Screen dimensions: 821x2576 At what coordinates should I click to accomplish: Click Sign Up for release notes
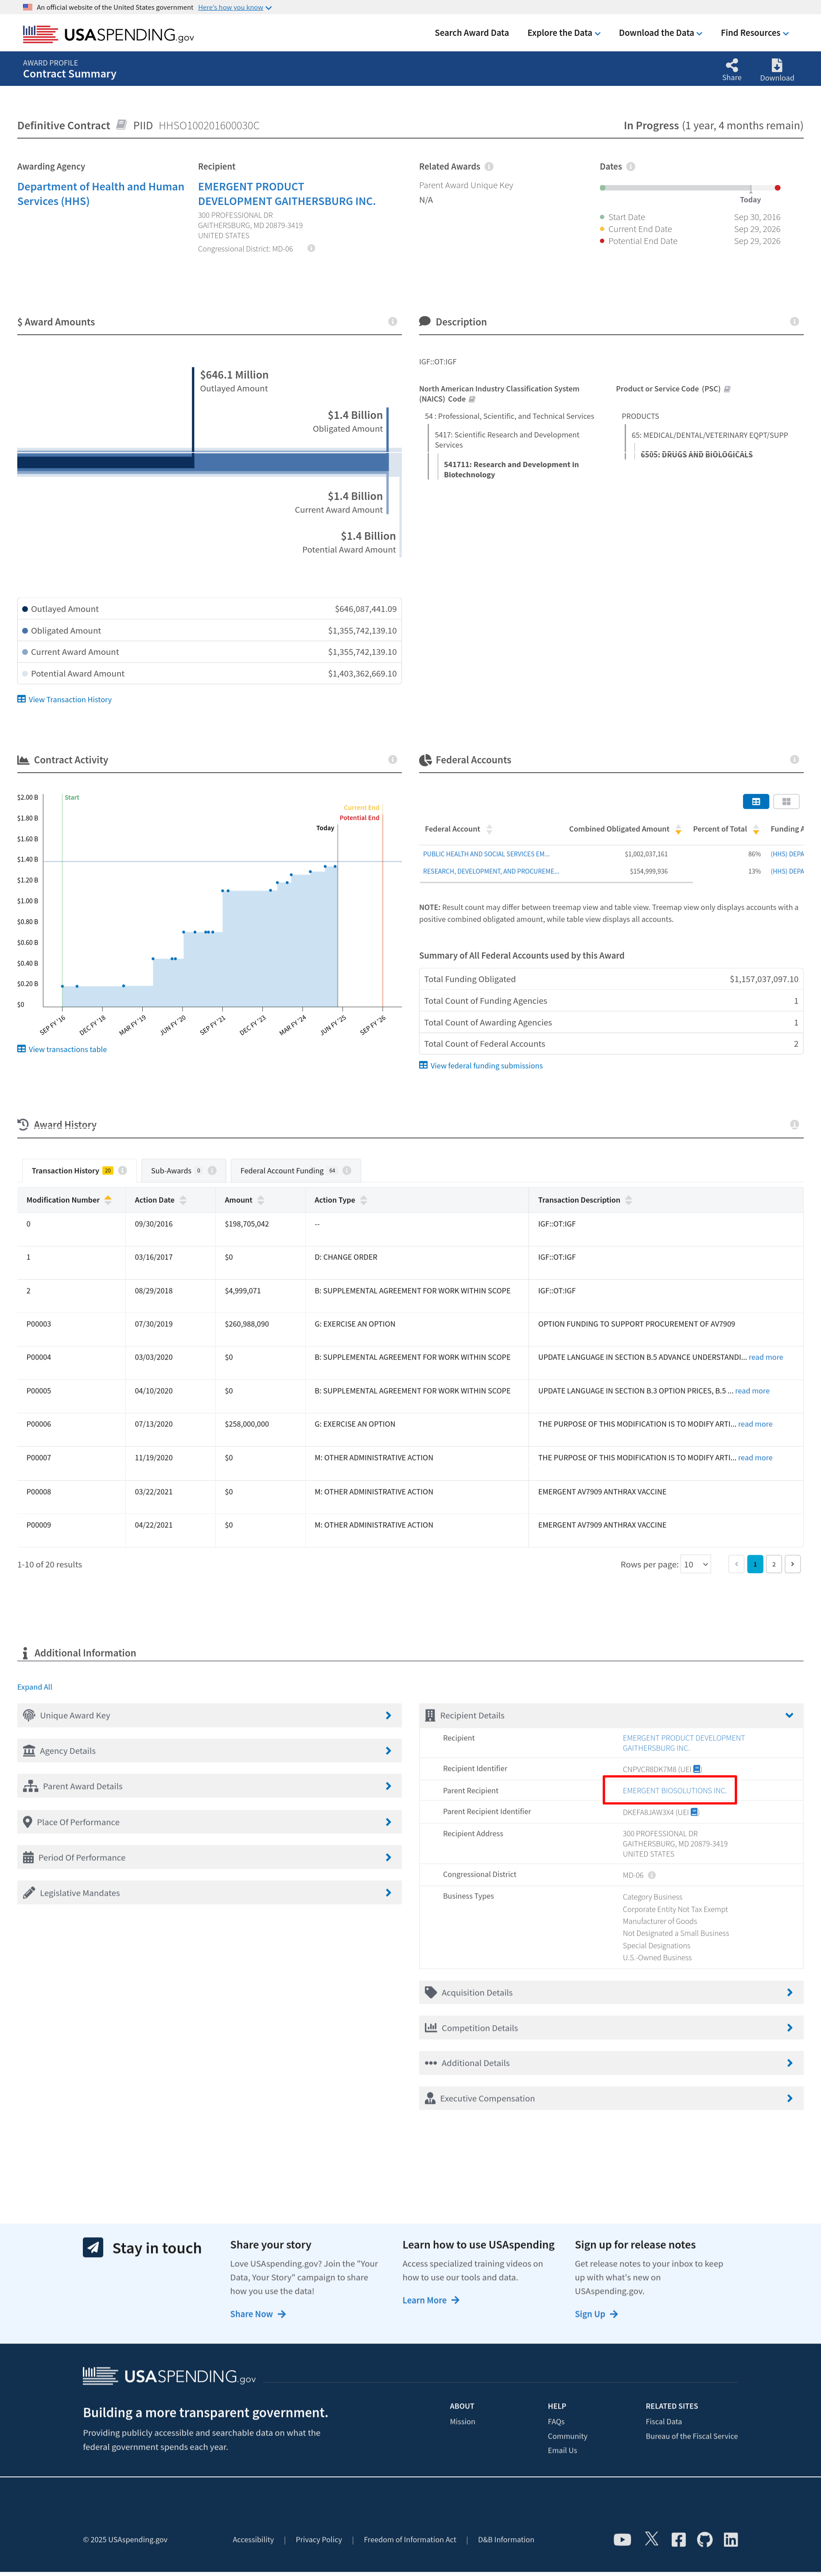coord(597,2314)
